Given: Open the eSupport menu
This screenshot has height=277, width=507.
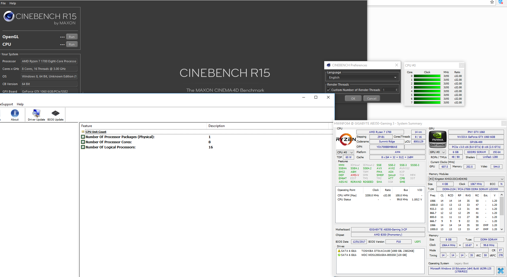Looking at the screenshot, I should pos(7,104).
